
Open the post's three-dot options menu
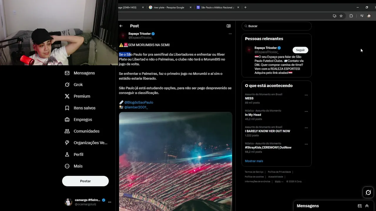[x=230, y=34]
